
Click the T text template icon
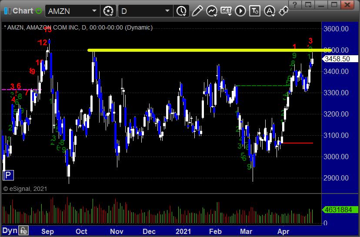pos(255,11)
